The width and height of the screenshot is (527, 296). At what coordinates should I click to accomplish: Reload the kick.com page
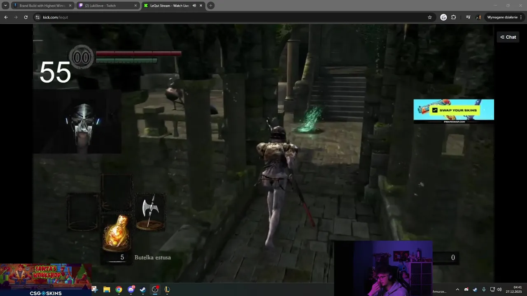(26, 17)
